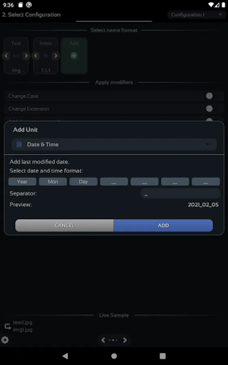Click the blue ADD button

point(163,225)
